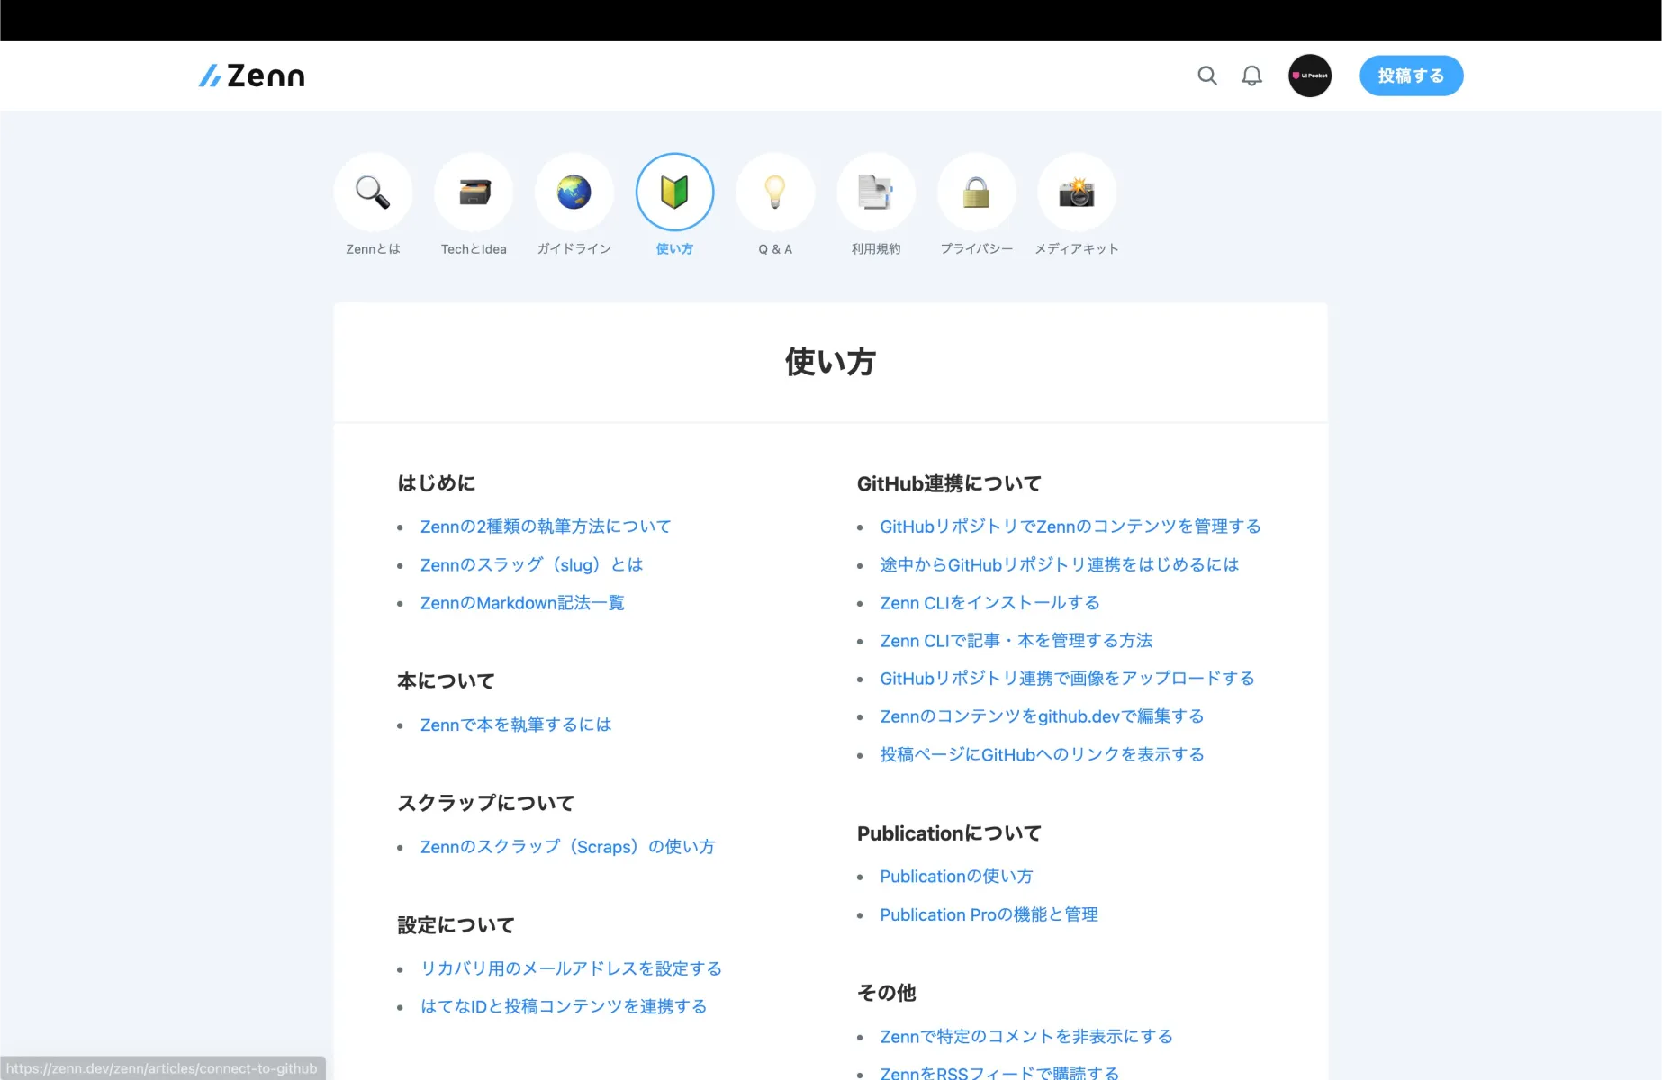Open リカバリ用のメールアドレスを設定する link
The width and height of the screenshot is (1662, 1080).
[571, 968]
